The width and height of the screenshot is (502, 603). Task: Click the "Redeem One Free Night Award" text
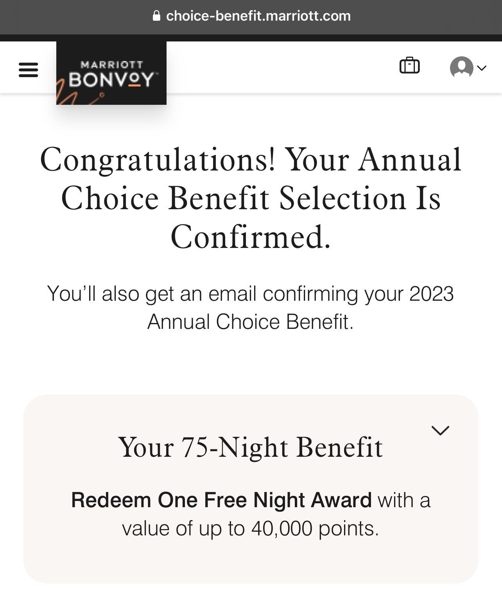221,500
